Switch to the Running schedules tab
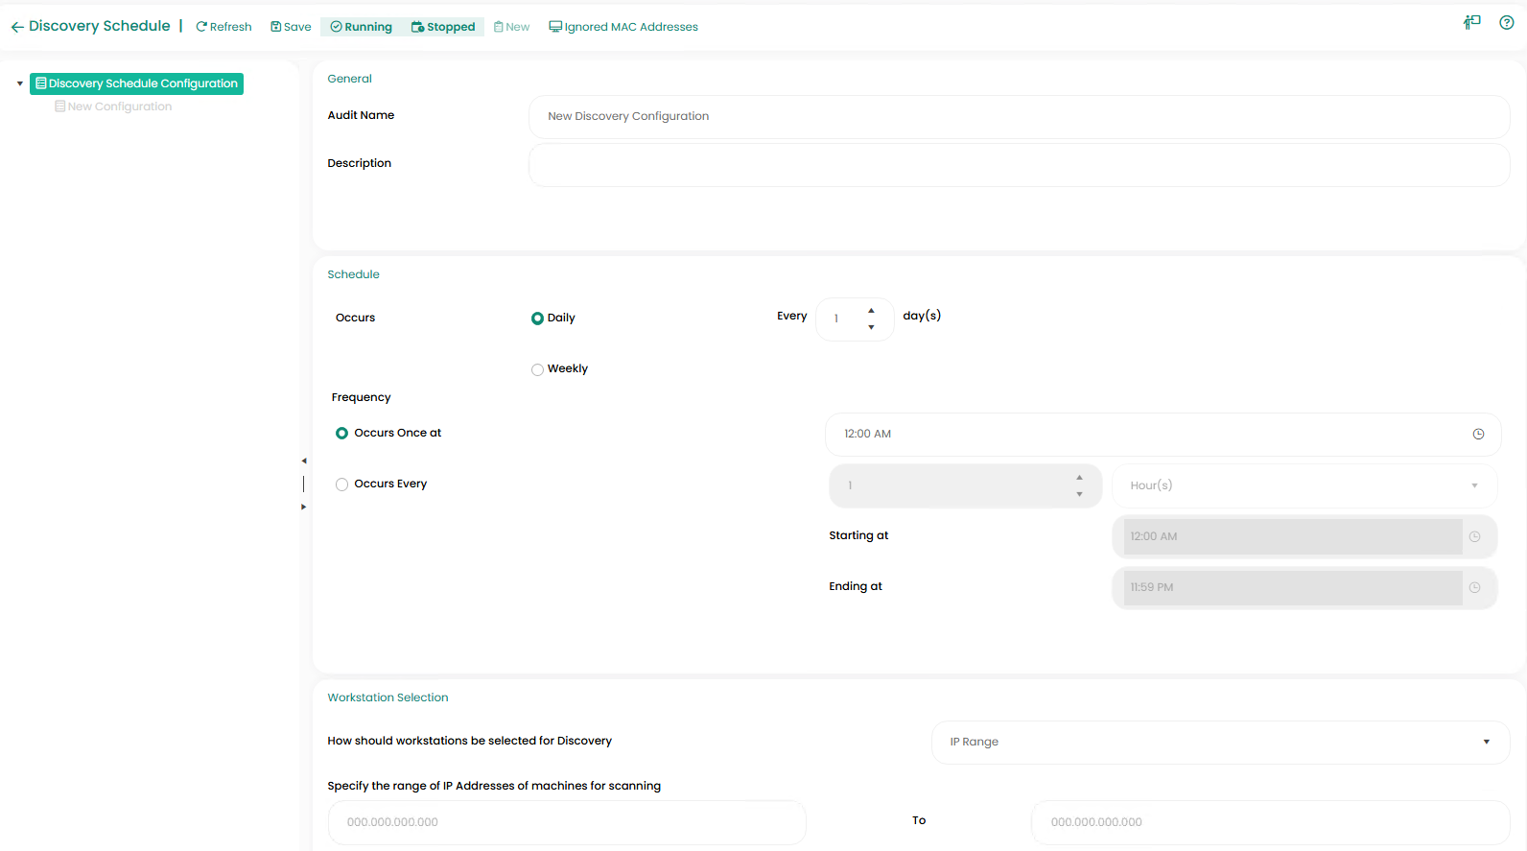This screenshot has width=1527, height=851. point(362,27)
